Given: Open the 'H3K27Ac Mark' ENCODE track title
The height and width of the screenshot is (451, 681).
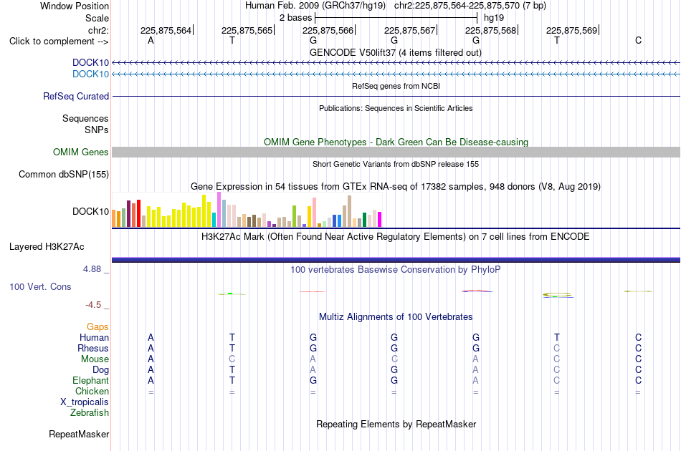Looking at the screenshot, I should [396, 236].
